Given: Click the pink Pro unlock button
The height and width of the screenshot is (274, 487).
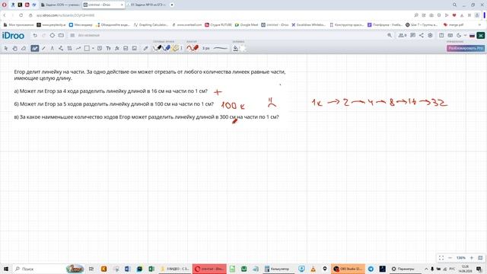Looking at the screenshot, I should [465, 48].
